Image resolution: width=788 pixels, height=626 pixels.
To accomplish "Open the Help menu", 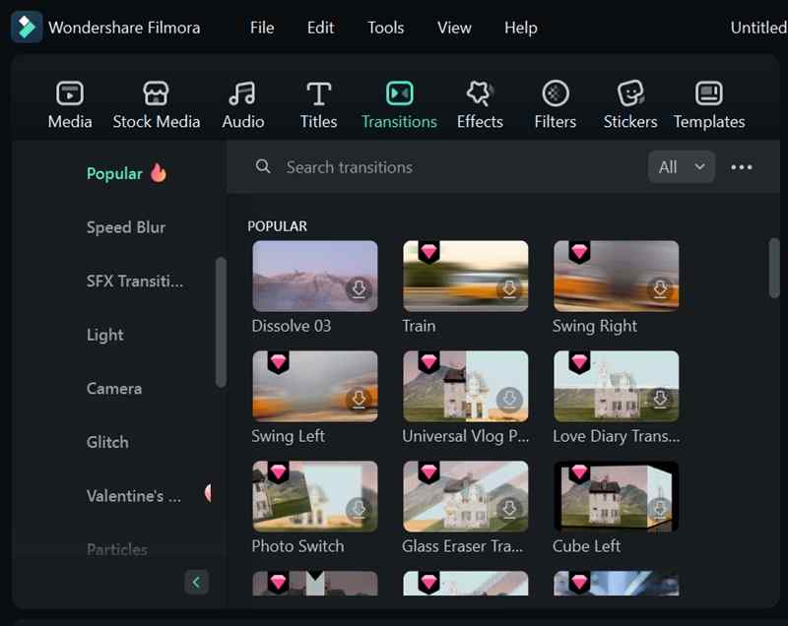I will tap(521, 28).
